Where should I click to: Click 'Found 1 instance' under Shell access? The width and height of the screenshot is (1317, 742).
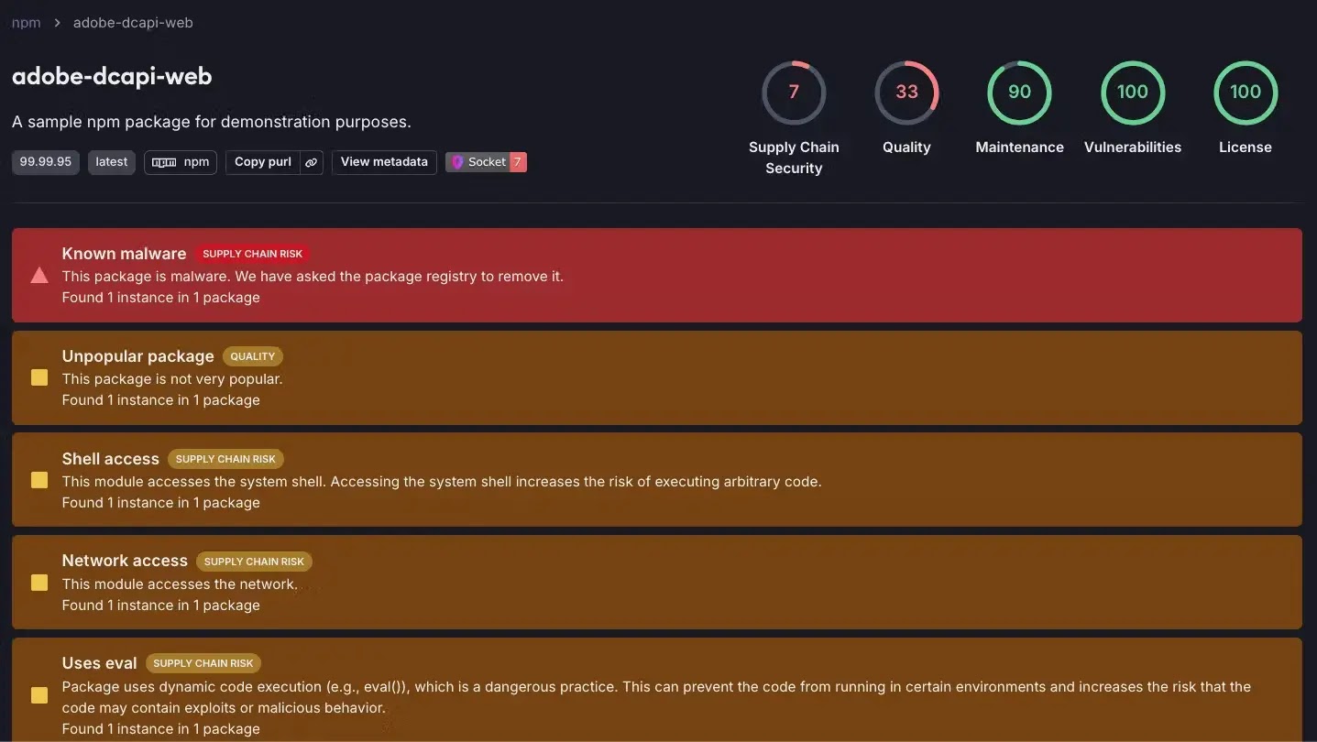tap(160, 503)
